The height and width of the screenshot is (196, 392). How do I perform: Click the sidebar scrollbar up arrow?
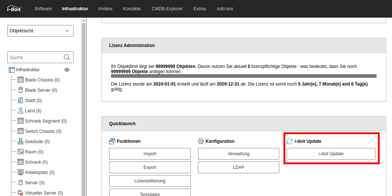pyautogui.click(x=83, y=21)
